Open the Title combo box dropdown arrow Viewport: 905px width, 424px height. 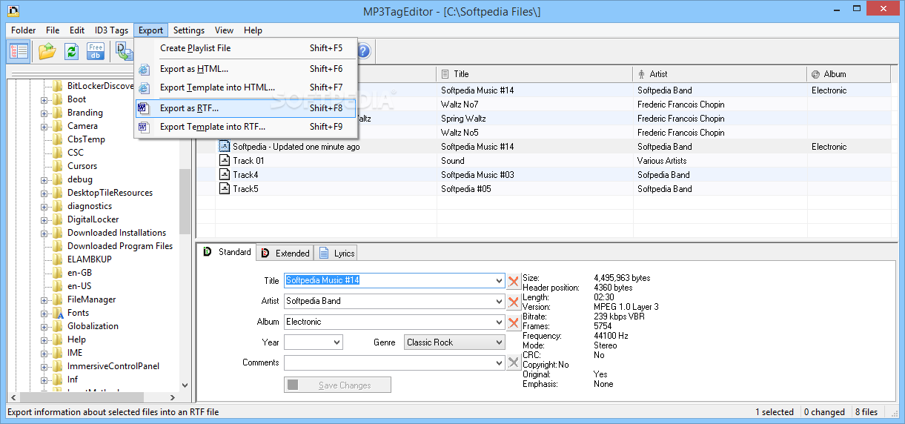pos(498,281)
